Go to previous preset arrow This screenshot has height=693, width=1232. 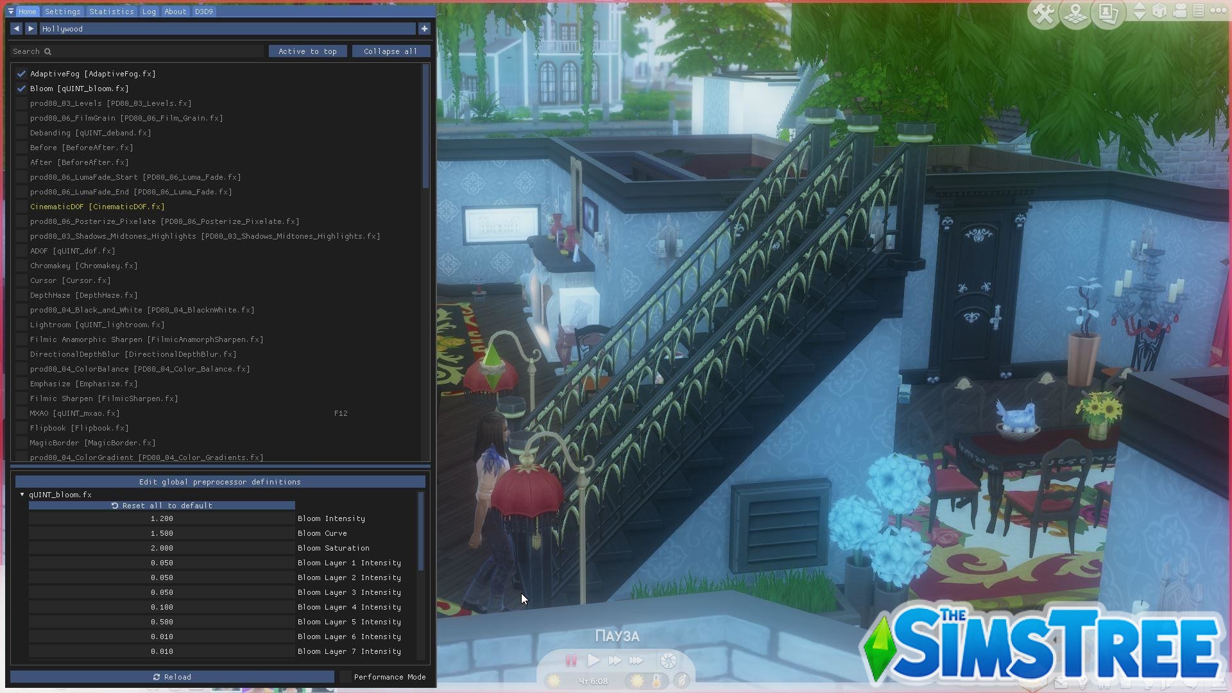(16, 29)
